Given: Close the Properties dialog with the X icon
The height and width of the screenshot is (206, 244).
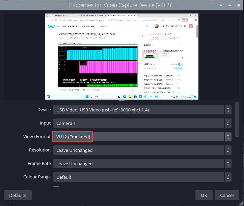Looking at the screenshot, I should click(237, 5).
